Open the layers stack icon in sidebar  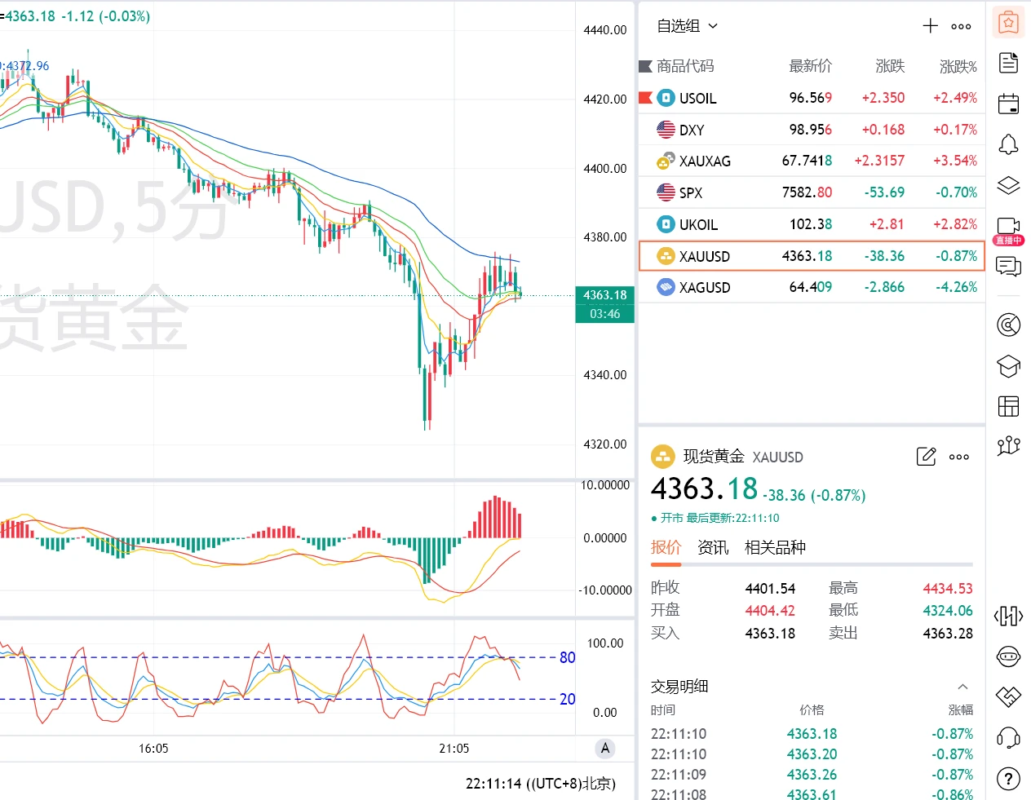1009,185
